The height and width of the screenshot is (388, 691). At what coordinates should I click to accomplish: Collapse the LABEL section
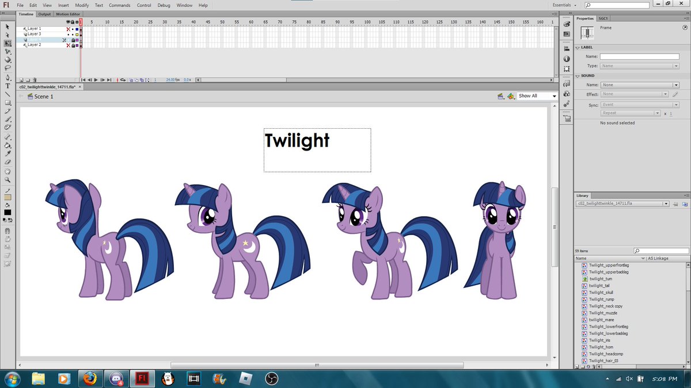tap(578, 48)
